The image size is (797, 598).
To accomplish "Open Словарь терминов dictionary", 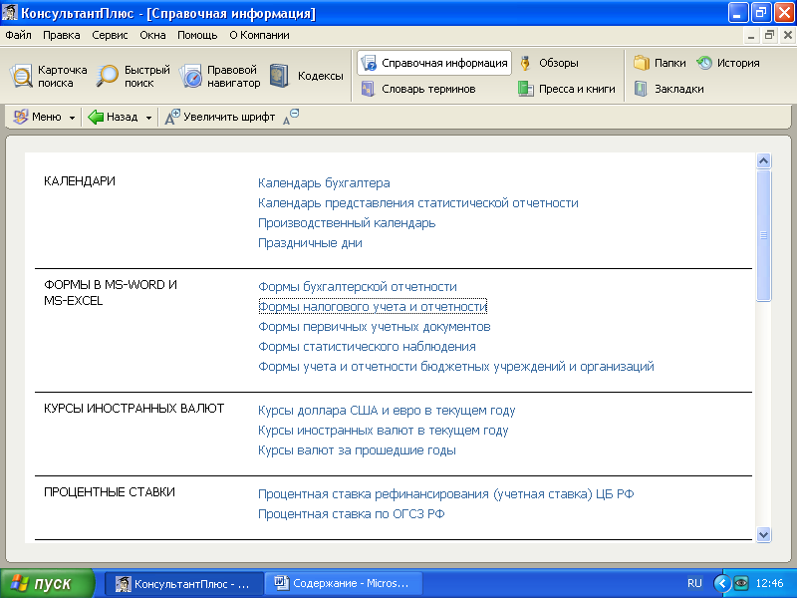I will pyautogui.click(x=417, y=89).
